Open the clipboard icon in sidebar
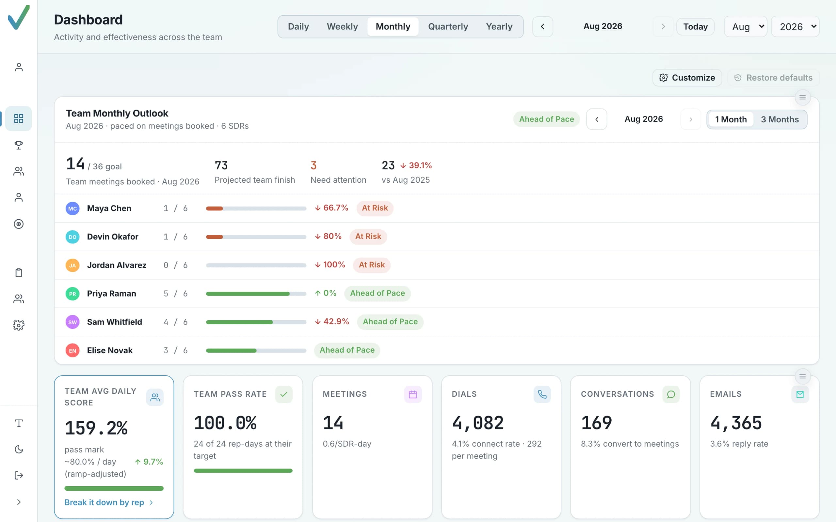This screenshot has width=836, height=522. click(x=19, y=273)
